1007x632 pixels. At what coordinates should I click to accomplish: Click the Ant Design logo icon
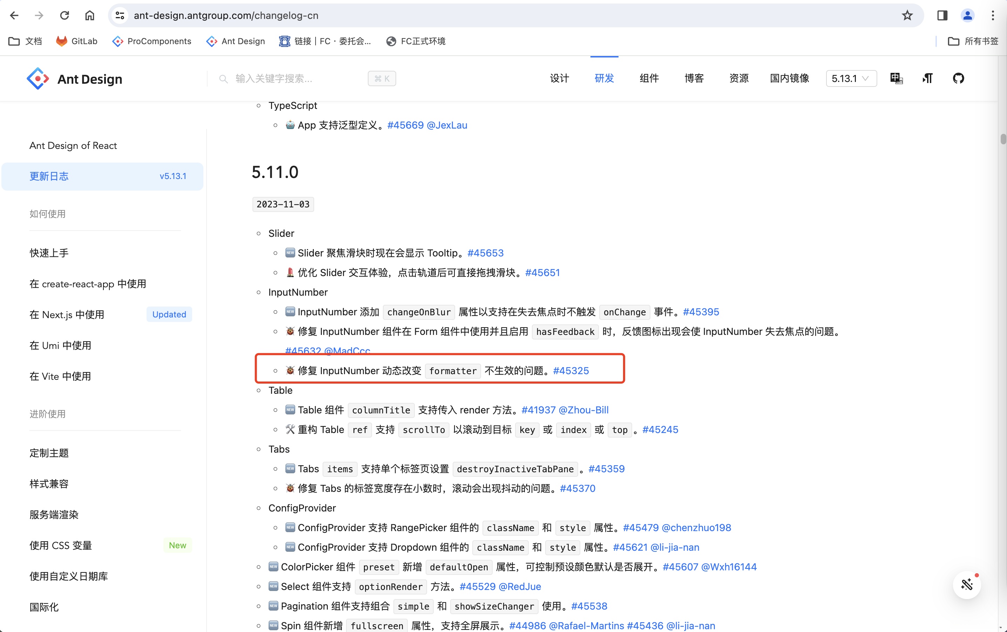click(38, 78)
